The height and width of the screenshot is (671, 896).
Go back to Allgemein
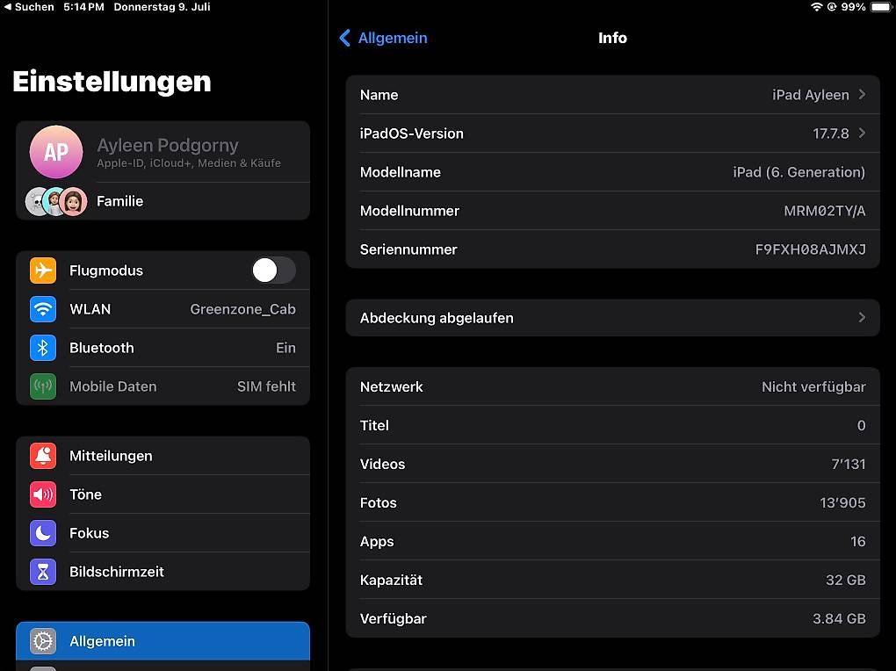tap(383, 38)
